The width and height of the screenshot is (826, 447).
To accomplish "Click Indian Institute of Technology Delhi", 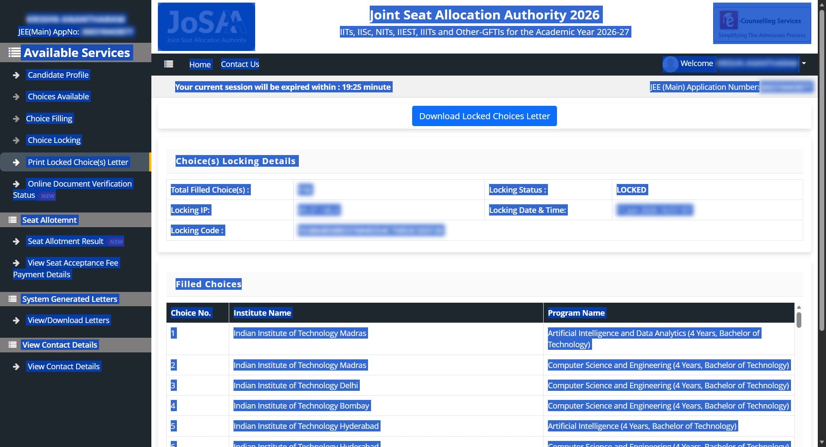I will [296, 385].
